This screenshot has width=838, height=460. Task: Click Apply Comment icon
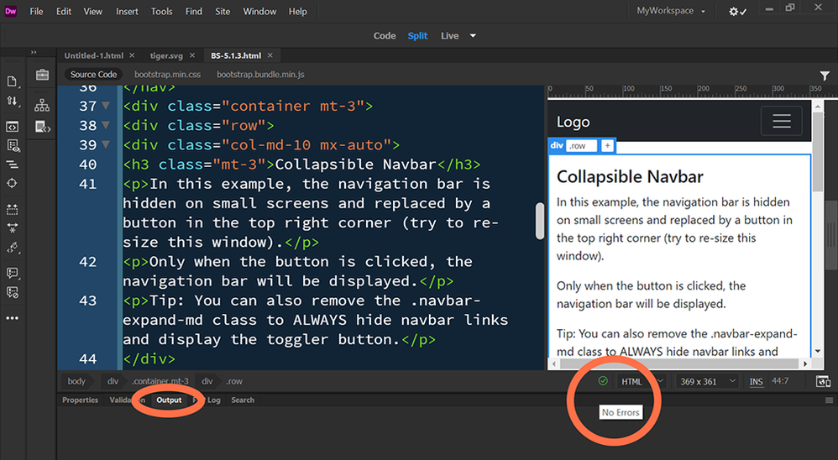12,273
